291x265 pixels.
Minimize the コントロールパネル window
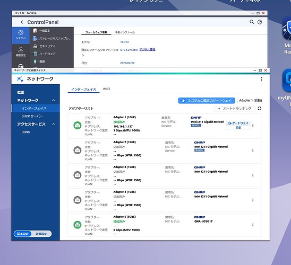click(253, 13)
